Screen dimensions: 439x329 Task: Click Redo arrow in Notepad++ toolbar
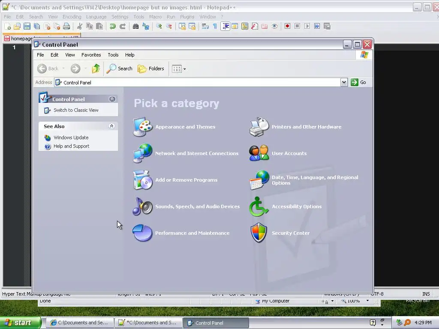coord(122,26)
